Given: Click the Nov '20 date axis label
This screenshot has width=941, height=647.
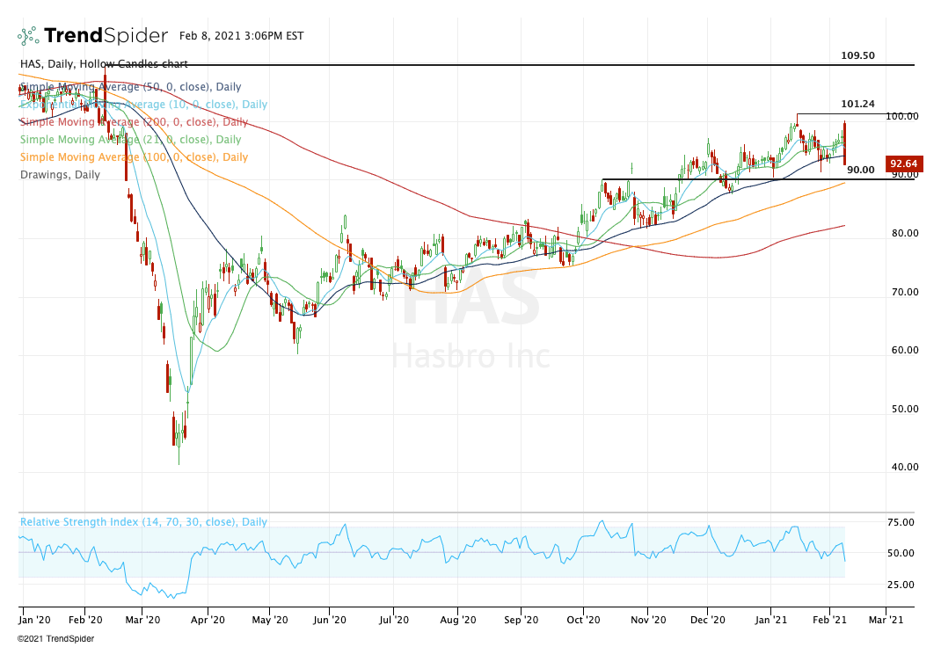Looking at the screenshot, I should coord(648,620).
